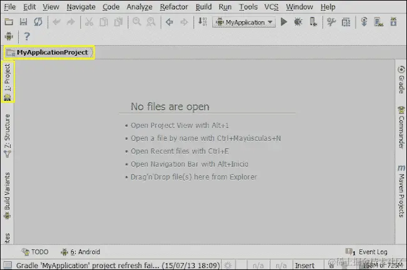Click the Attach debugger phone icon
This screenshot has height=270, width=407.
tap(313, 22)
